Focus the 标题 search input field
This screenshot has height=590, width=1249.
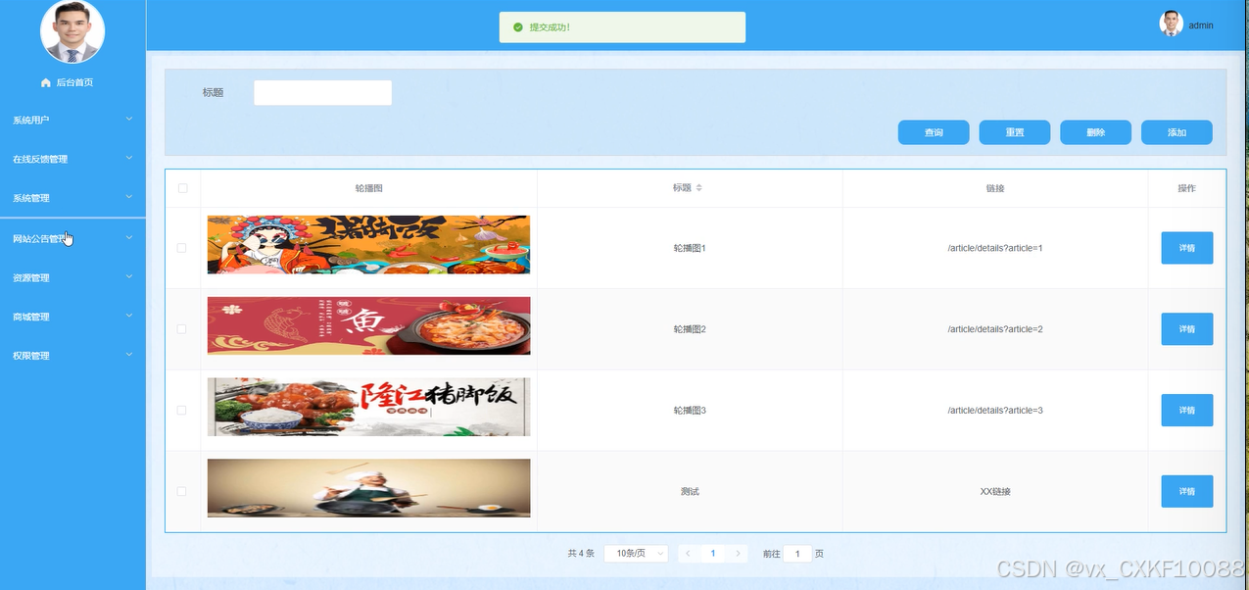(322, 93)
